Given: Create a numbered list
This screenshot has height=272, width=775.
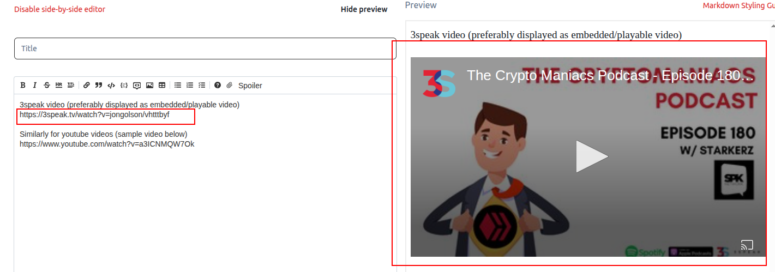Looking at the screenshot, I should pos(190,85).
